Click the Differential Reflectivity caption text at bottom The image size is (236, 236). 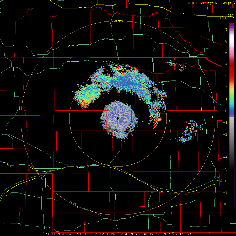(x=118, y=234)
